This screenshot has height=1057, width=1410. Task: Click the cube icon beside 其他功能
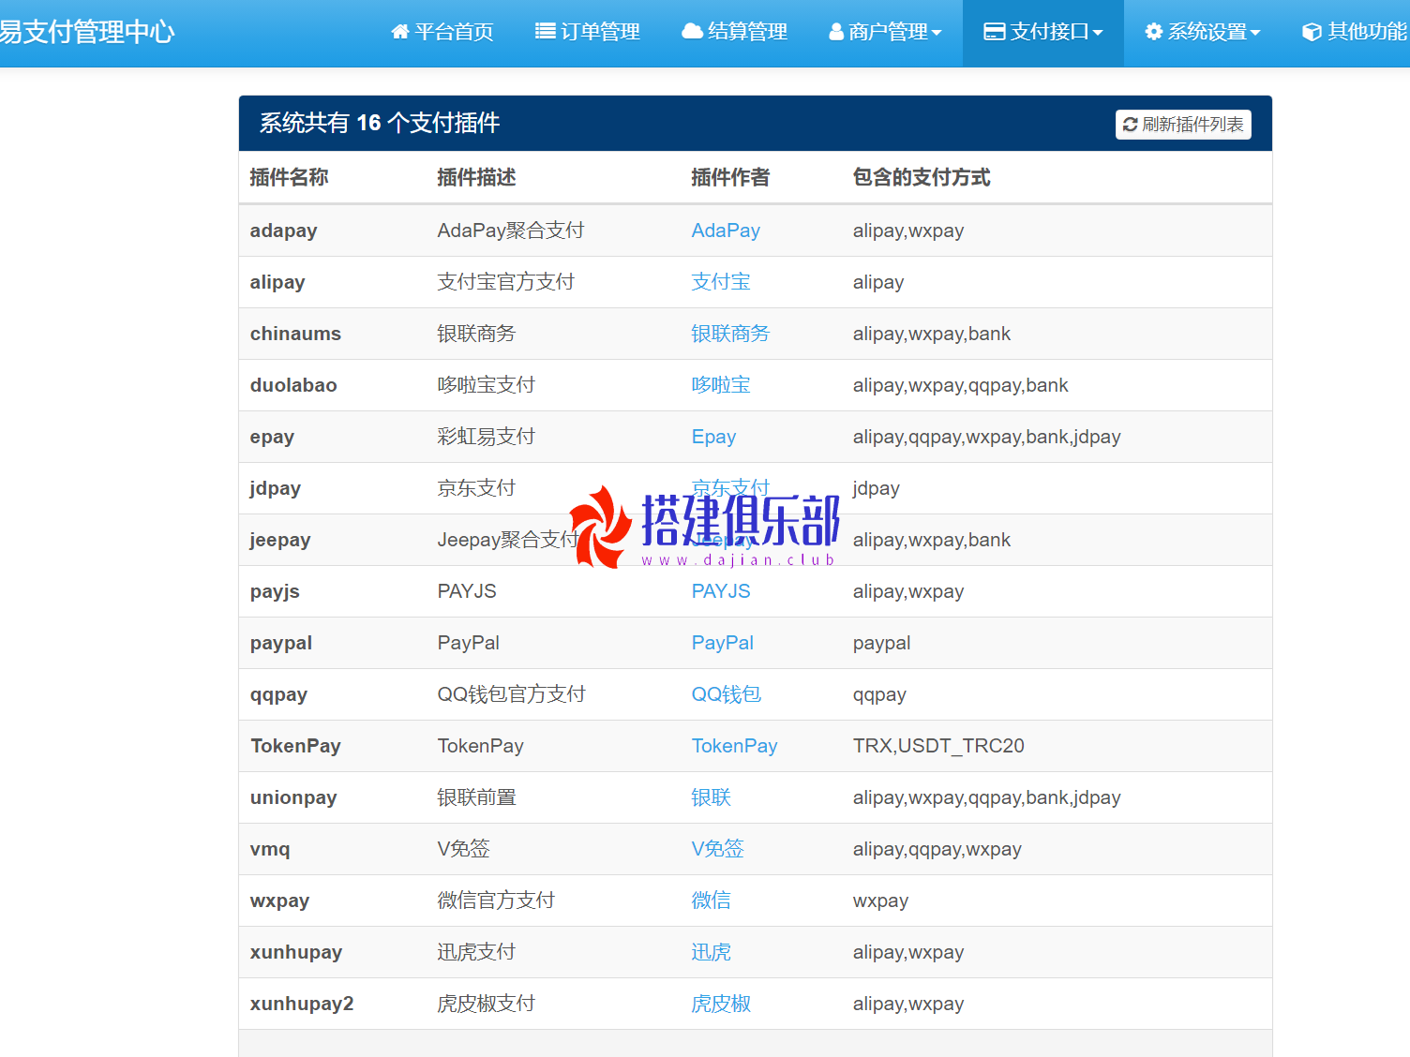pos(1312,32)
